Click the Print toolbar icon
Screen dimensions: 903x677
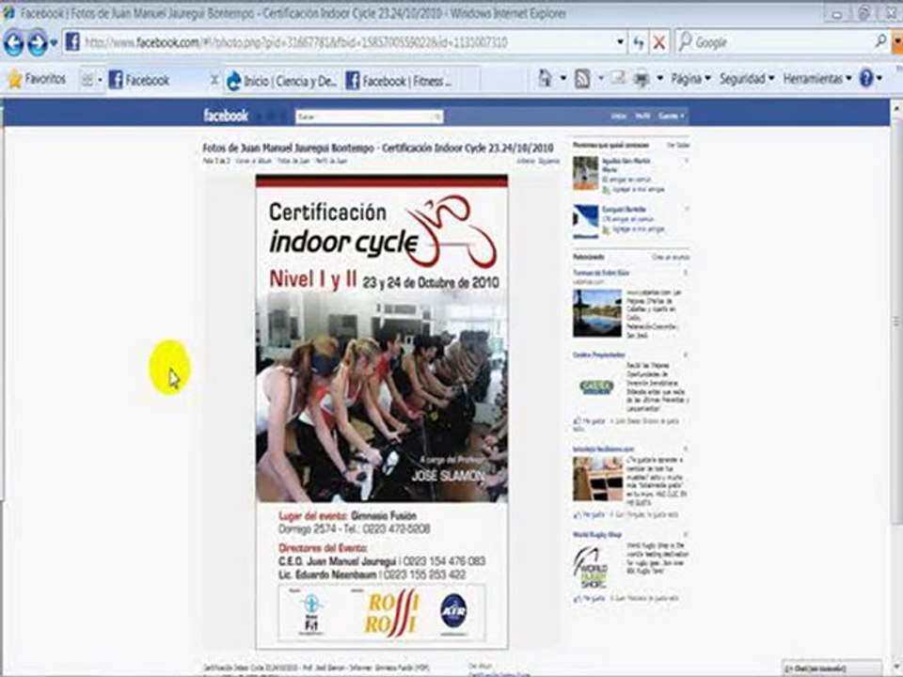tap(641, 79)
